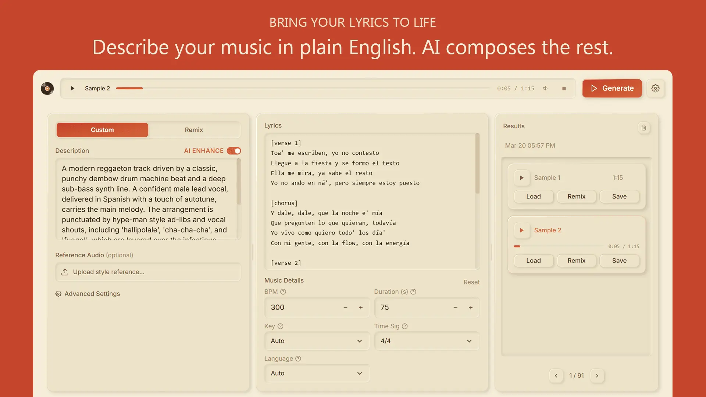
Task: Click the 0:05 / 1:15 time in top player
Action: [516, 89]
